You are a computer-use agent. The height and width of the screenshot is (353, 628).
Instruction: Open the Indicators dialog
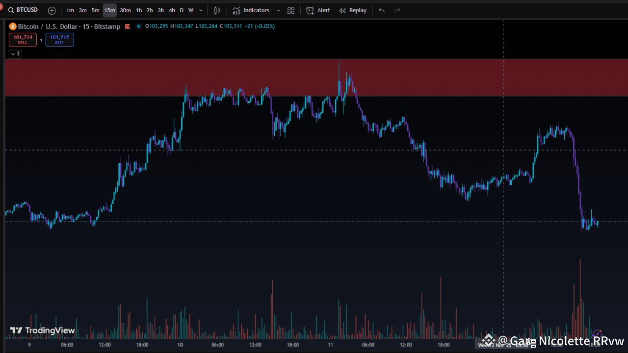[251, 10]
